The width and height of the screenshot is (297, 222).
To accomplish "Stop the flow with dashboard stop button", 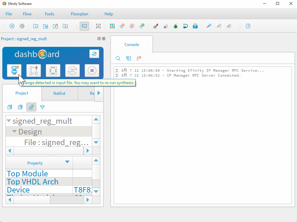I will tap(92, 71).
